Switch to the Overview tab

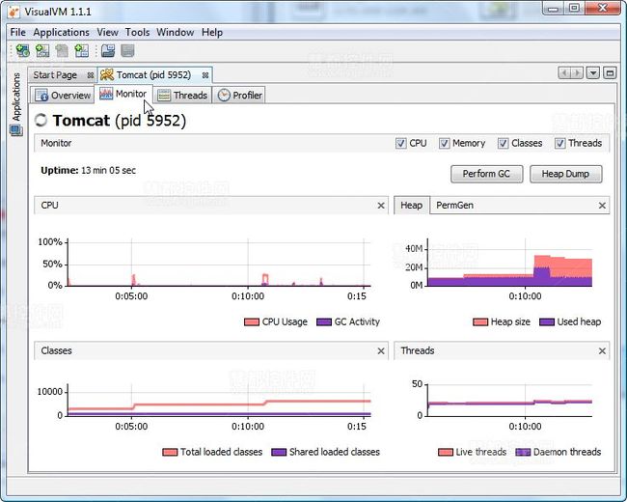click(63, 96)
